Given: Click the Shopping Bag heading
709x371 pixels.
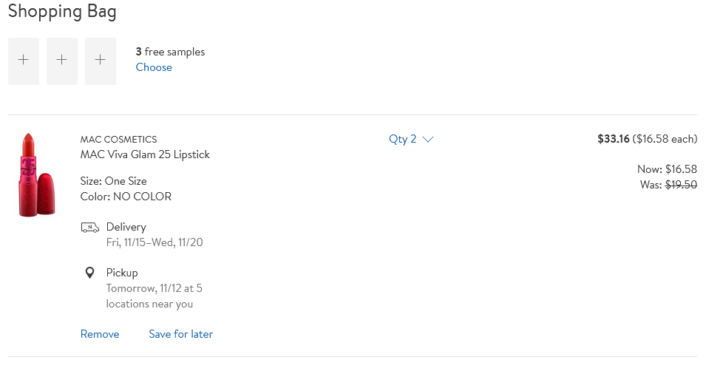Looking at the screenshot, I should click(x=62, y=11).
